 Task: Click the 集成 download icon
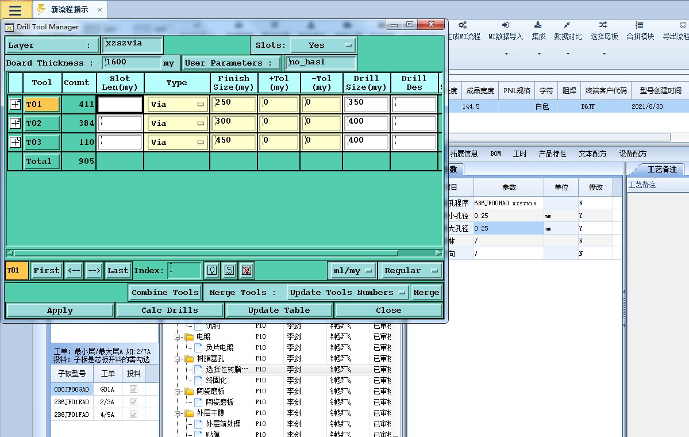pos(538,25)
